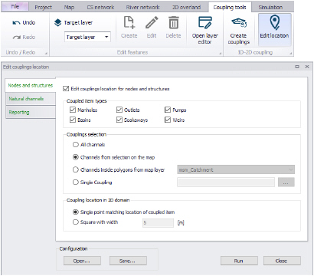Maximize the Edit couplings location dialog

click(x=297, y=67)
